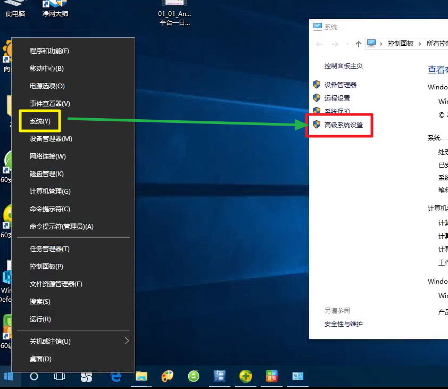The height and width of the screenshot is (389, 448).
Task: Open the Windows Start button
Action: [9, 376]
